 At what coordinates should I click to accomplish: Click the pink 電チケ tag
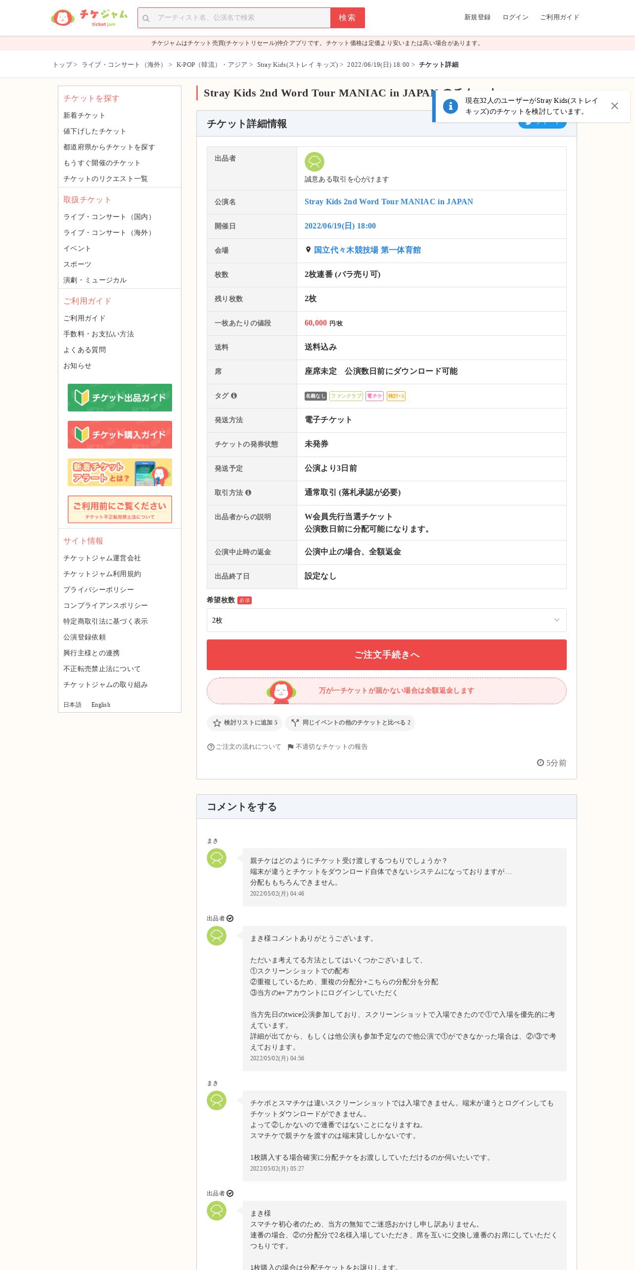(x=374, y=396)
